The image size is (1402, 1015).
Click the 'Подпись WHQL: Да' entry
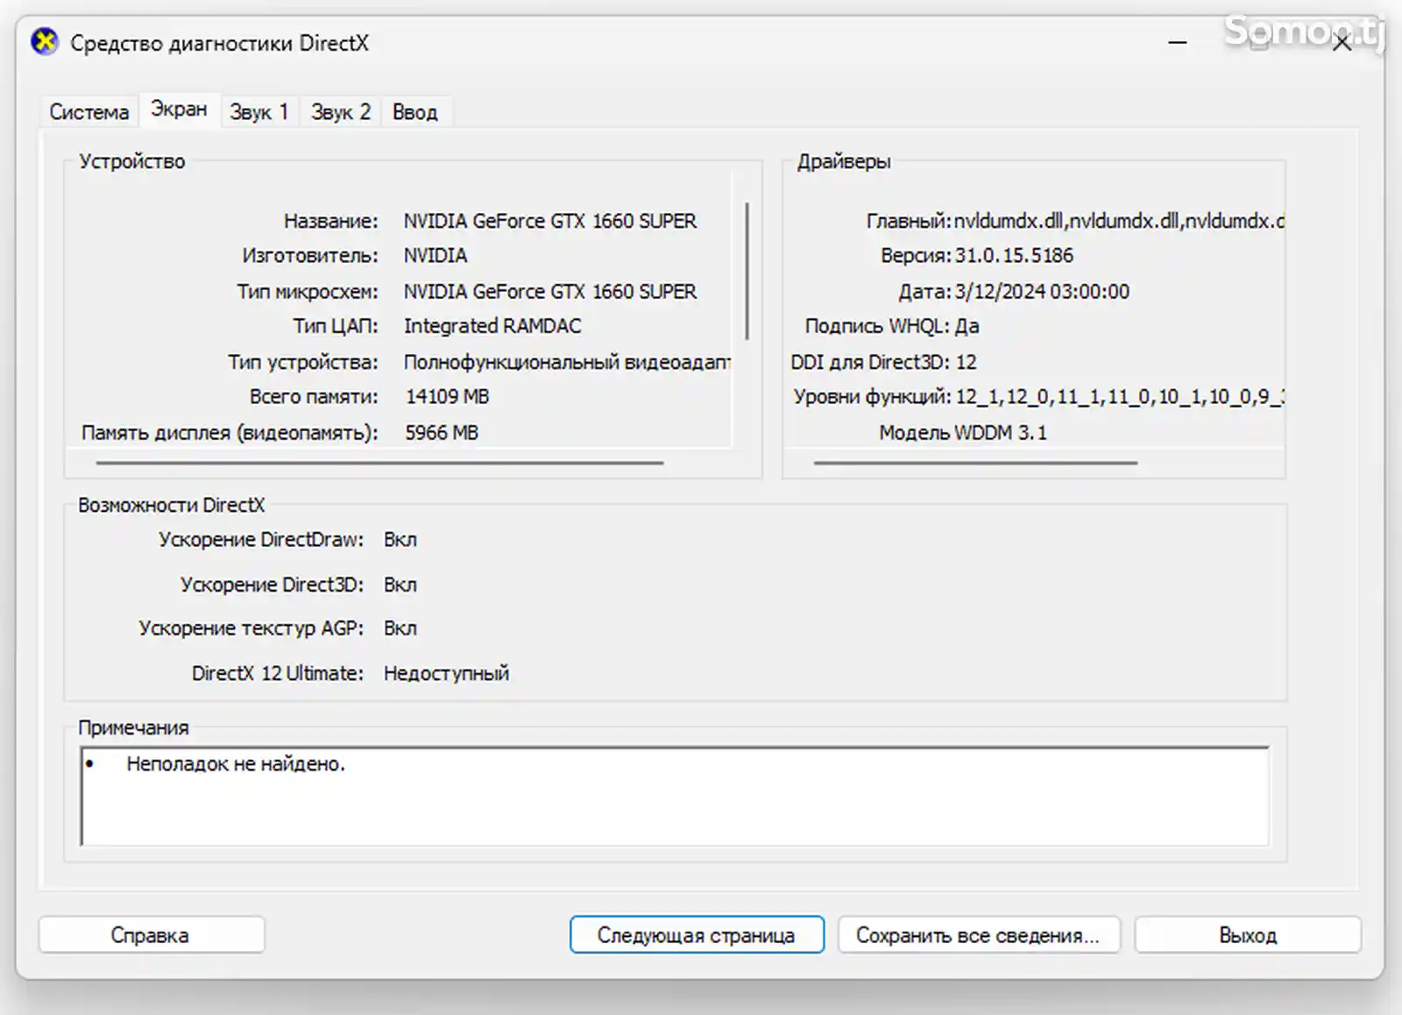(892, 326)
